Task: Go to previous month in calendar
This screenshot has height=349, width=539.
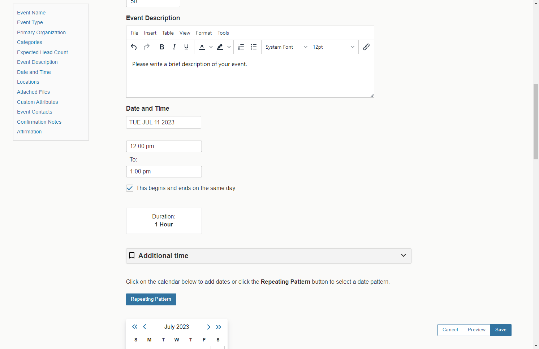Action: click(145, 327)
